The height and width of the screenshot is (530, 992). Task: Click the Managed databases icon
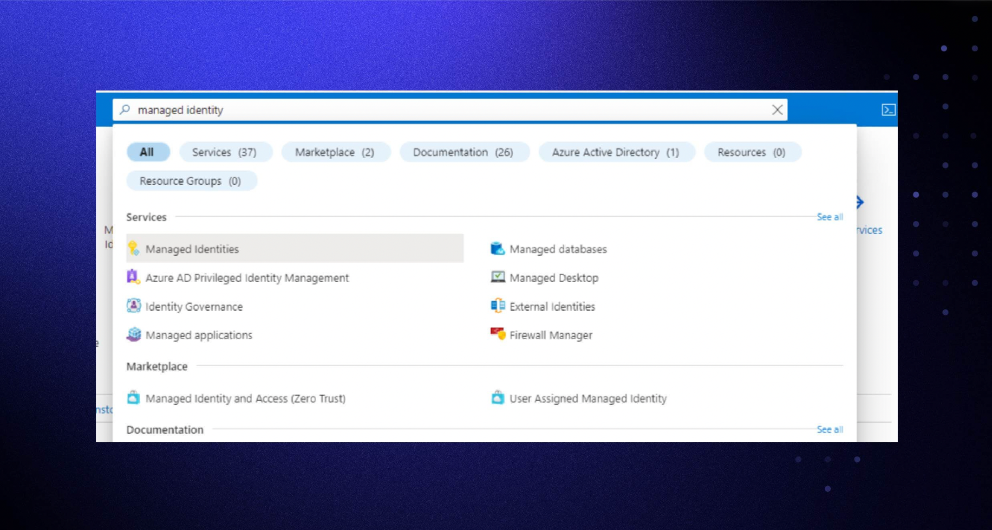498,248
